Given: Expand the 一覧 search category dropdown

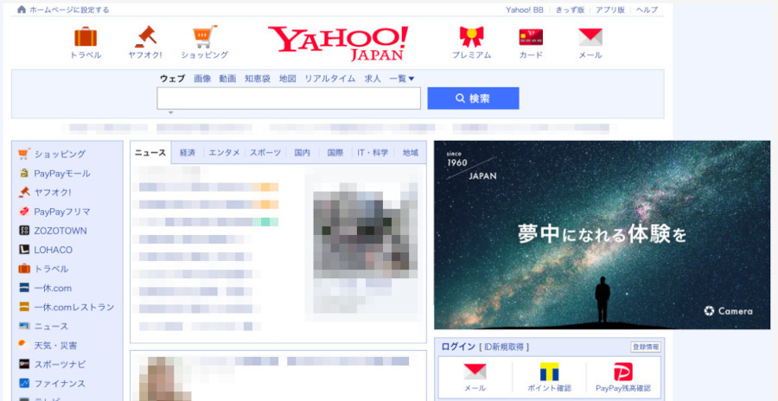Looking at the screenshot, I should click(402, 79).
